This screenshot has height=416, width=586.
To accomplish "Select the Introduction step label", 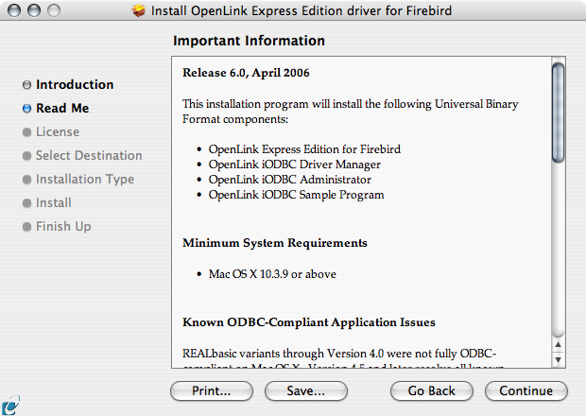I will [75, 85].
